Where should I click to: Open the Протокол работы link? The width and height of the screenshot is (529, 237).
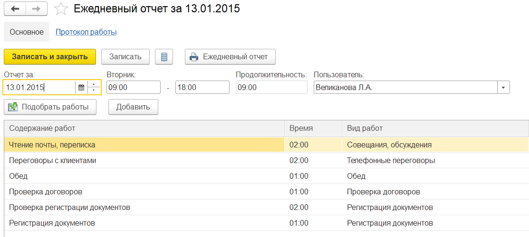[x=86, y=32]
